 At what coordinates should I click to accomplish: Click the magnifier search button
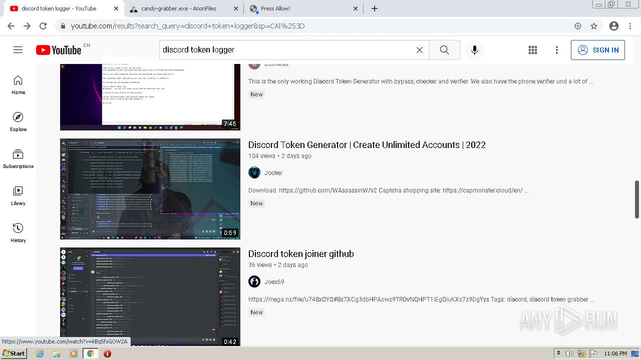444,50
